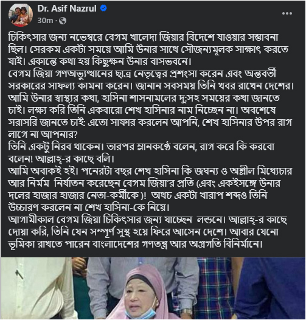Click the 30m post timestamp
The width and height of the screenshot is (306, 320).
click(45, 21)
